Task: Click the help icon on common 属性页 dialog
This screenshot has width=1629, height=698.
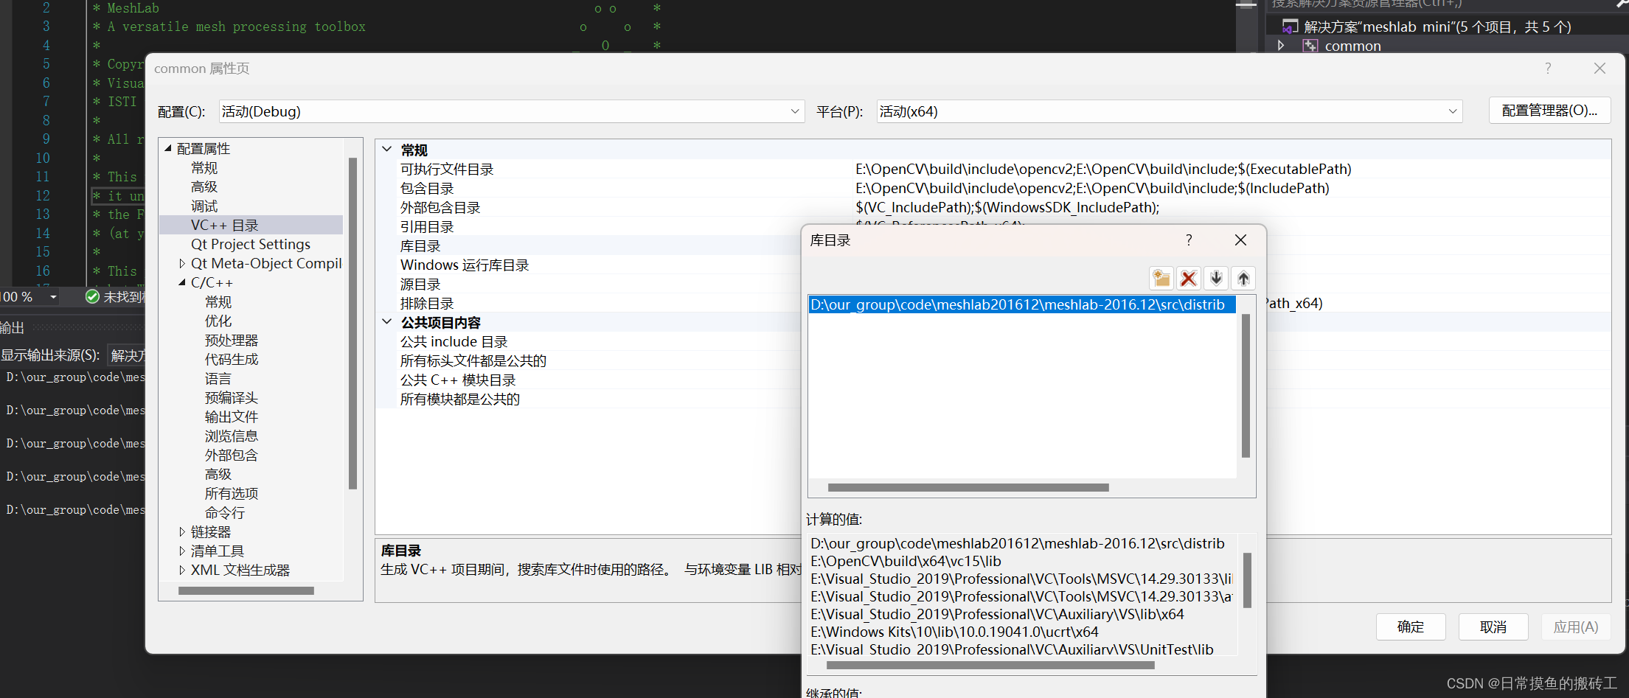Action: click(1547, 68)
